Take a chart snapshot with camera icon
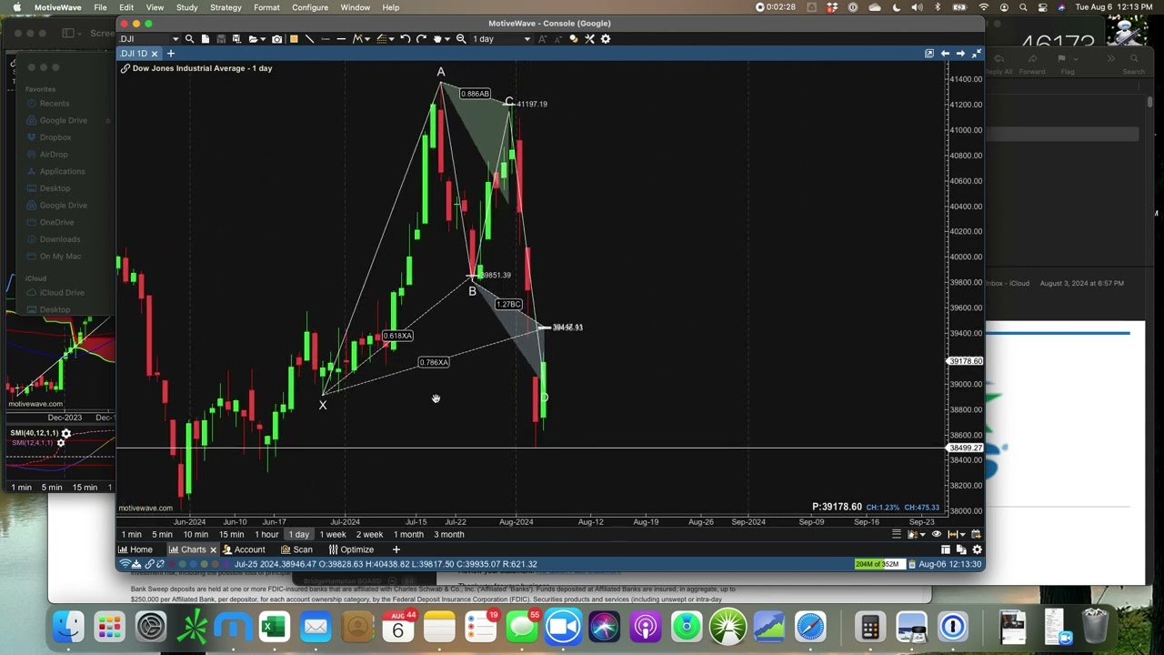This screenshot has height=655, width=1164. pos(277,39)
